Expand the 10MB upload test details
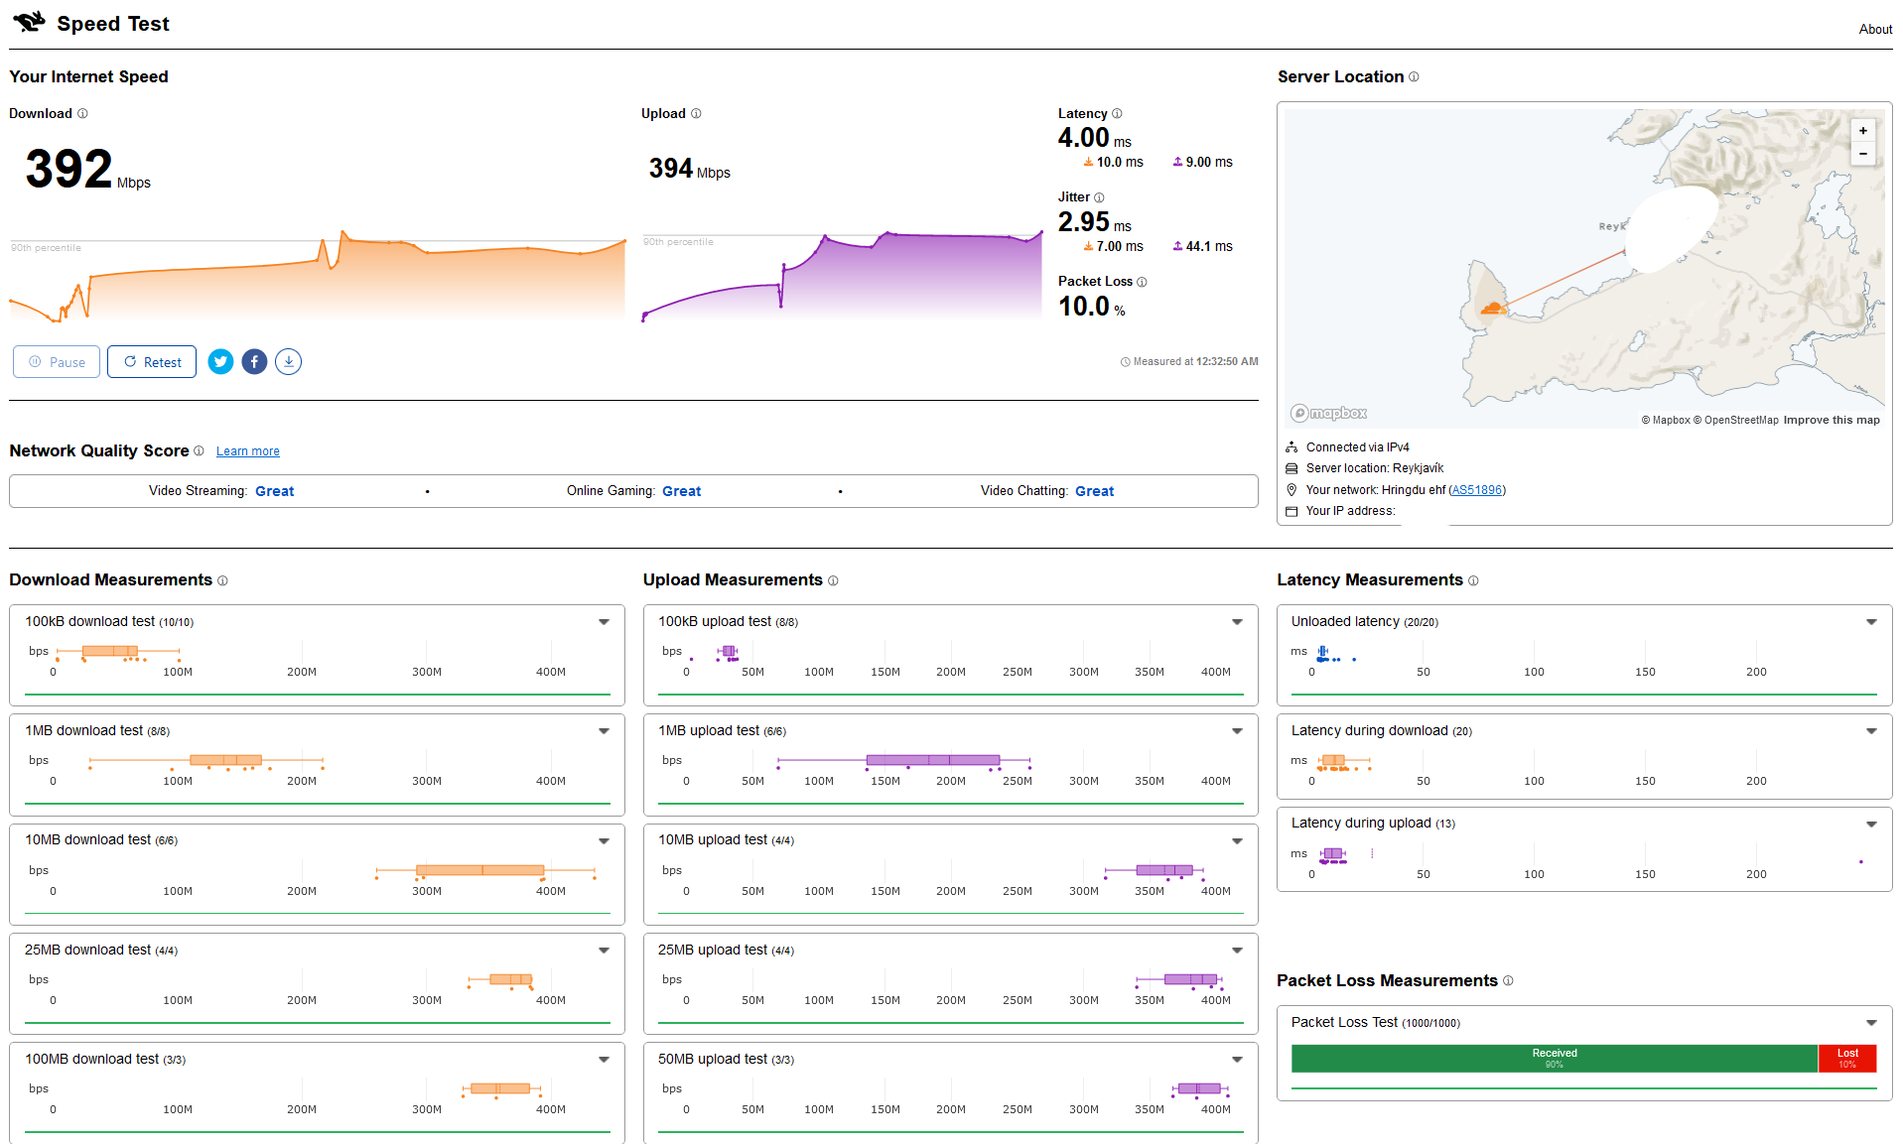Image resolution: width=1903 pixels, height=1144 pixels. 1237,841
